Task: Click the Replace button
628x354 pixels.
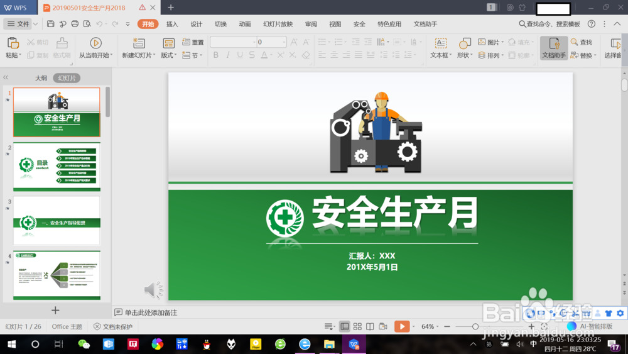Action: pos(583,55)
